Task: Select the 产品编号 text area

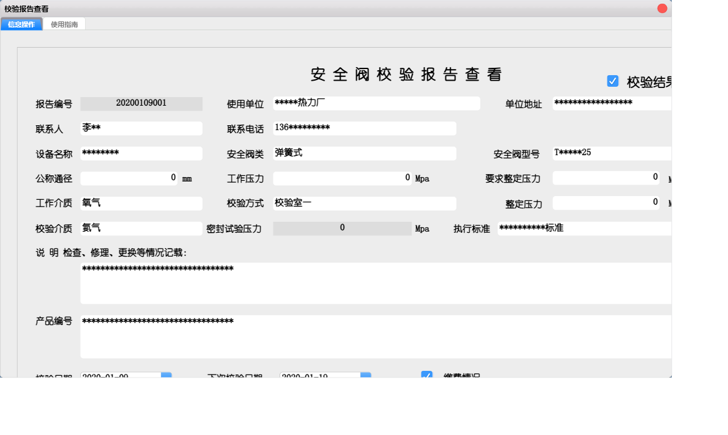Action: (x=376, y=335)
